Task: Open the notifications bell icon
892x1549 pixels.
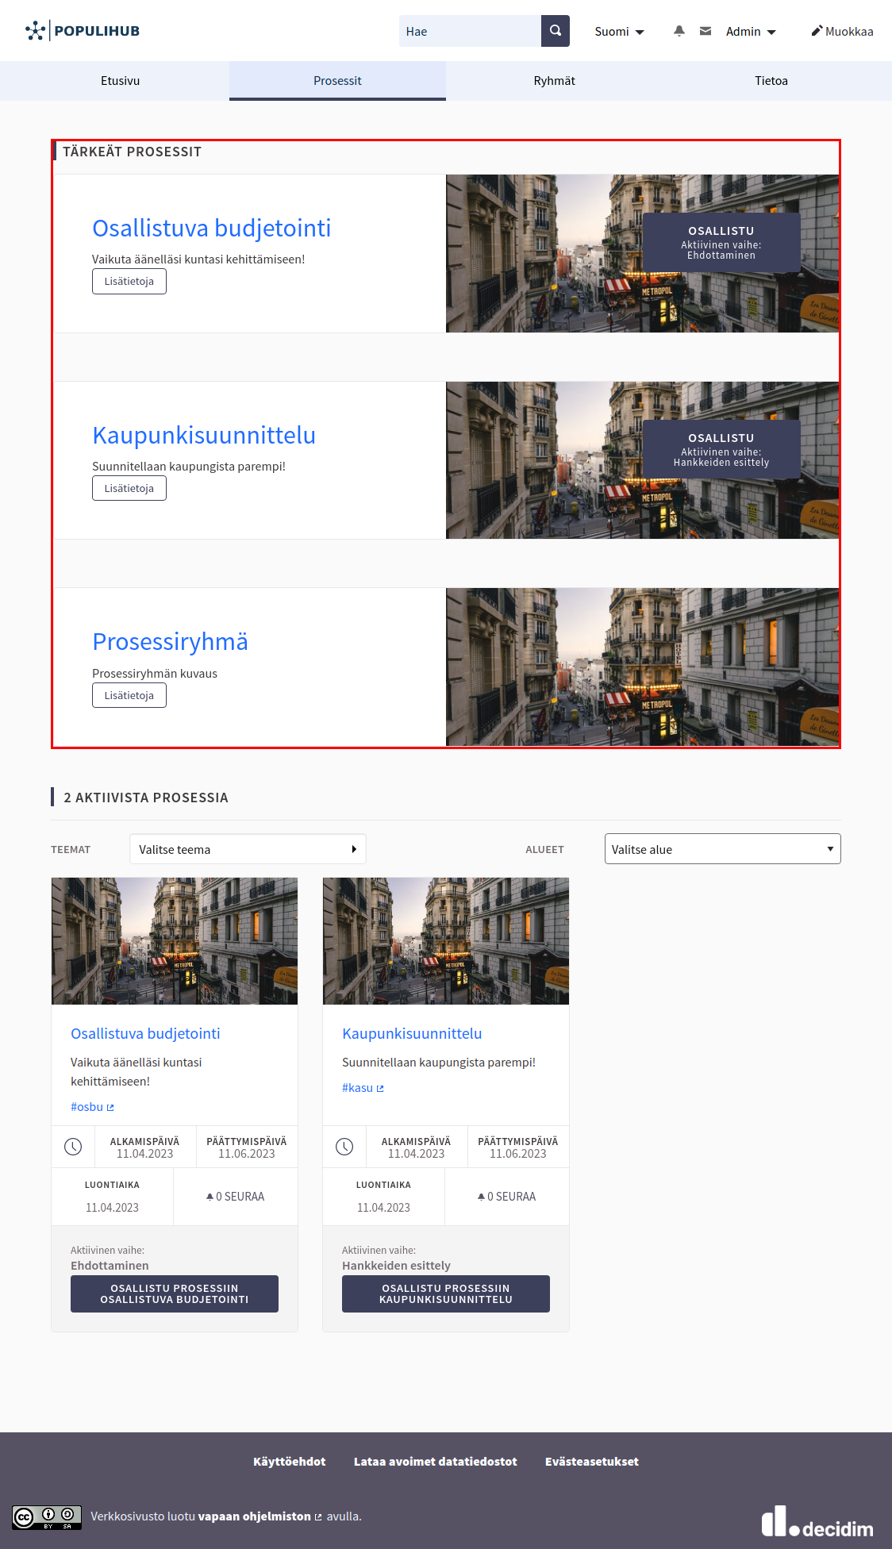Action: coord(679,31)
